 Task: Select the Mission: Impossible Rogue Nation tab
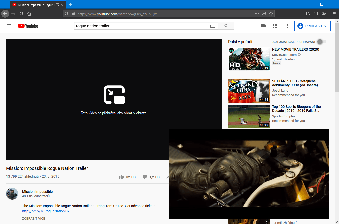click(35, 5)
